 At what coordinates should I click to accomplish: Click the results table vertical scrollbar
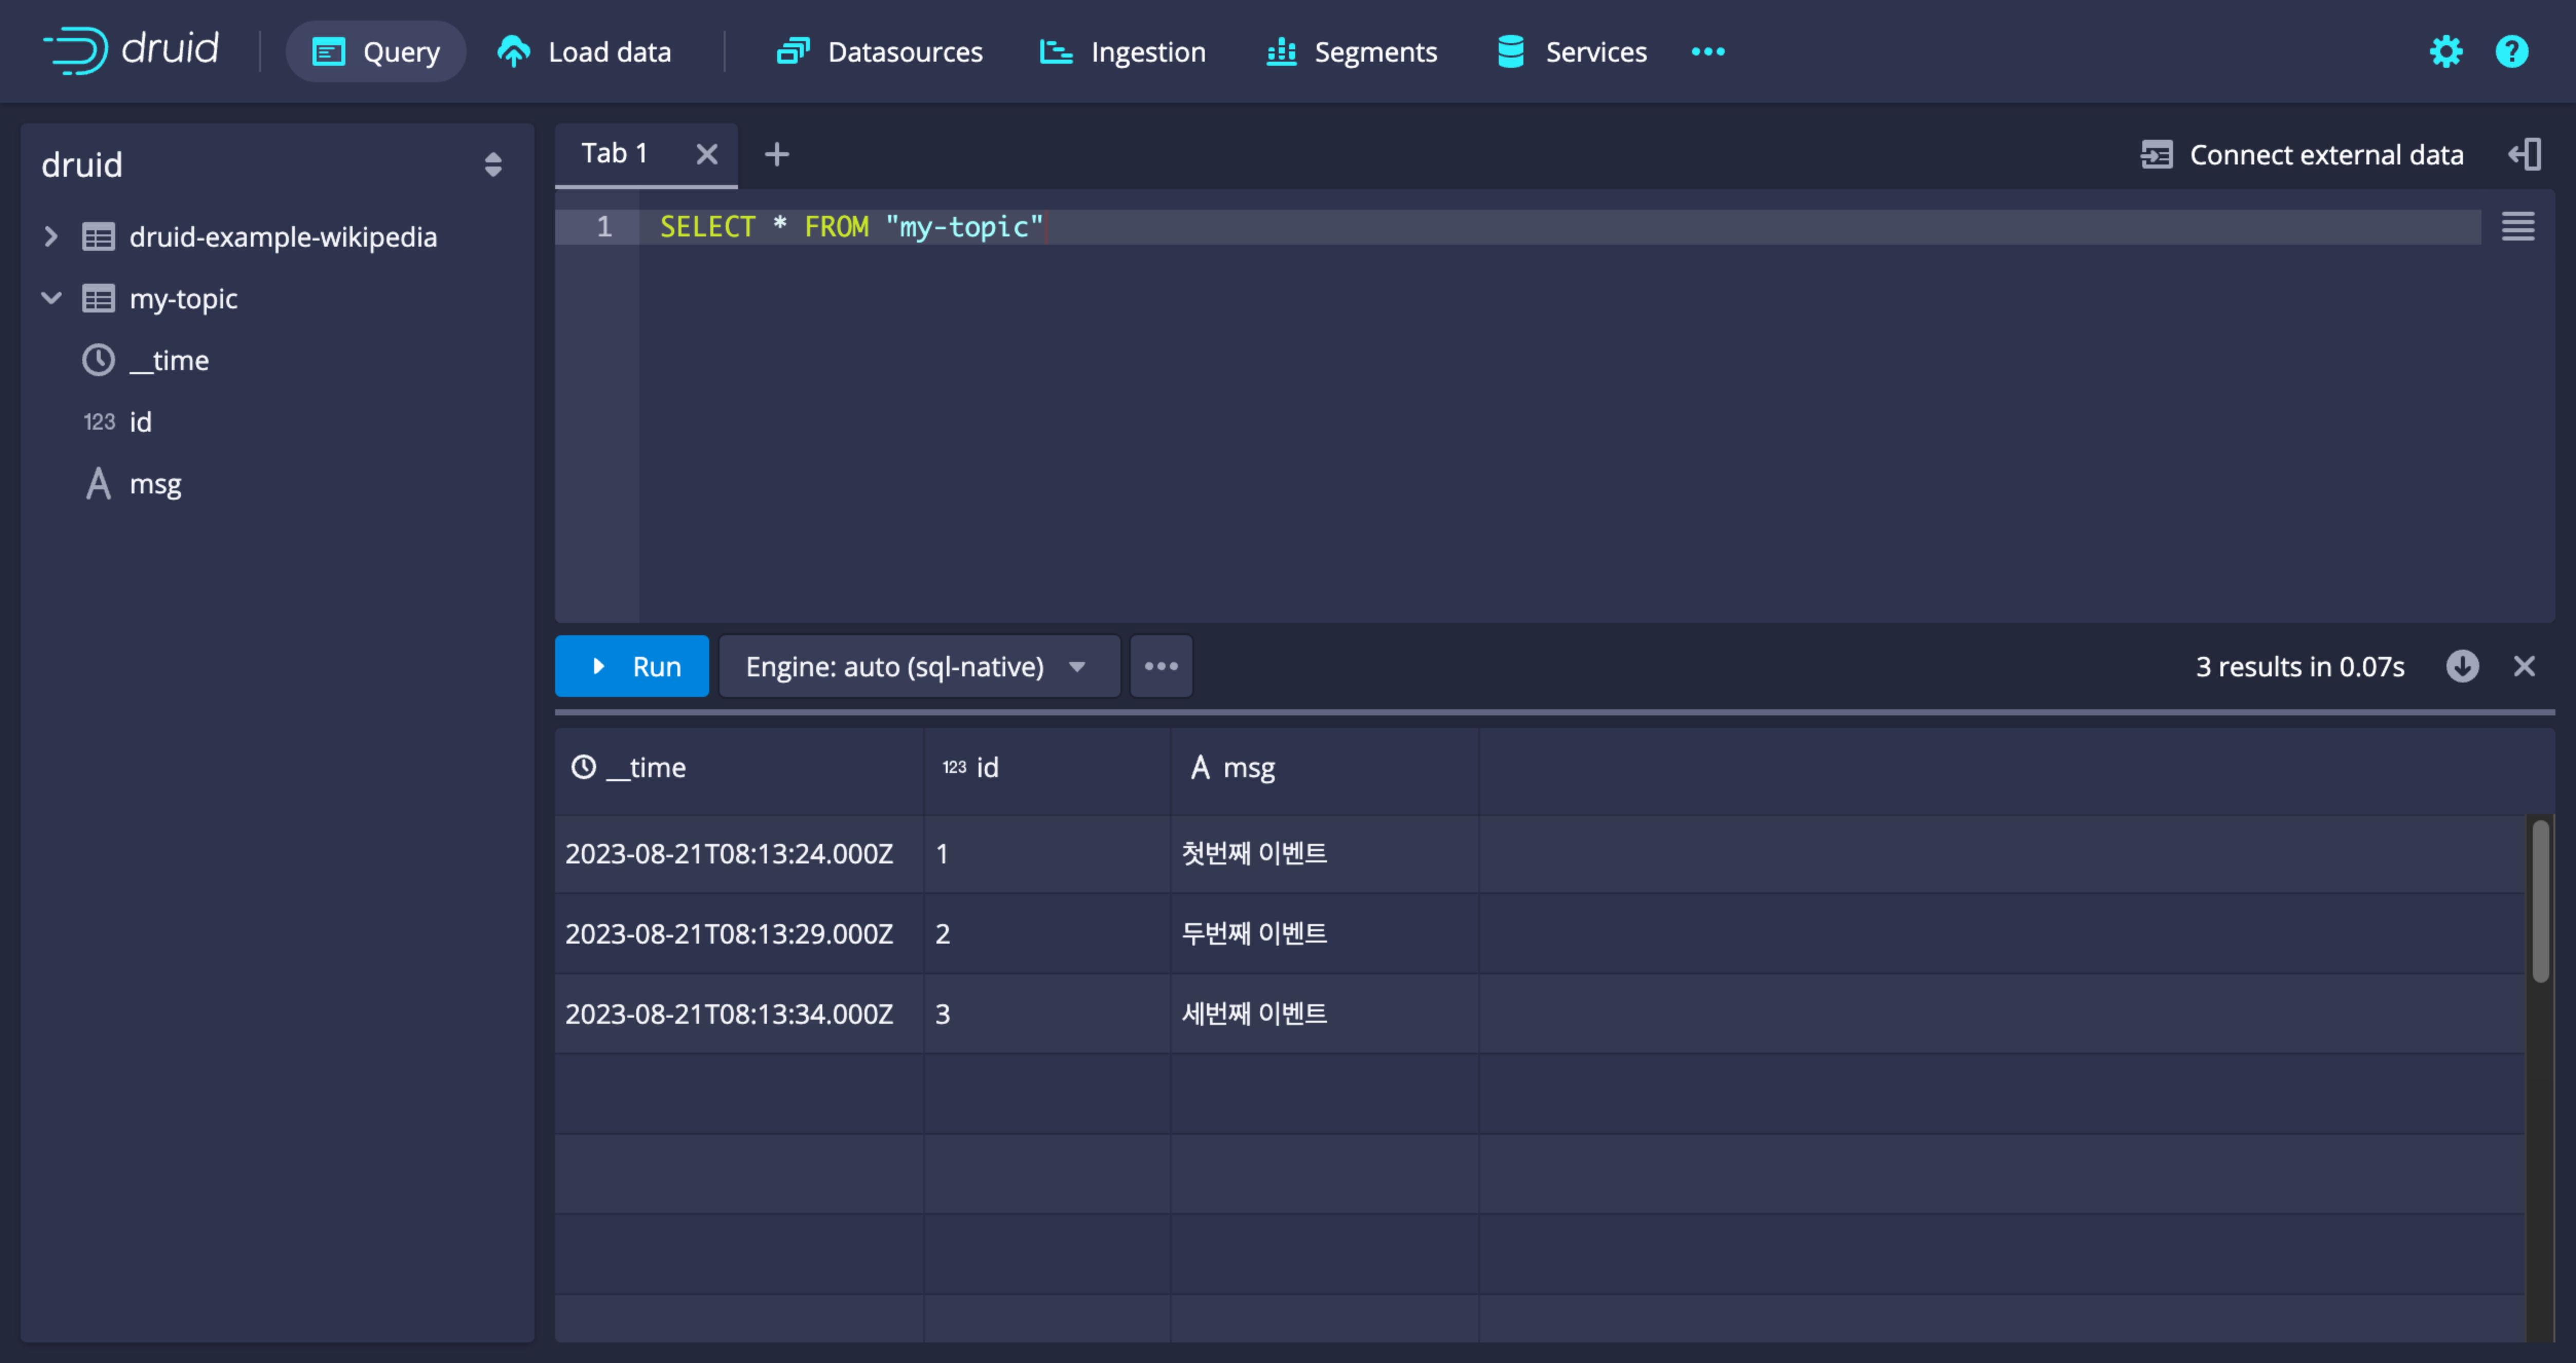pyautogui.click(x=2540, y=902)
